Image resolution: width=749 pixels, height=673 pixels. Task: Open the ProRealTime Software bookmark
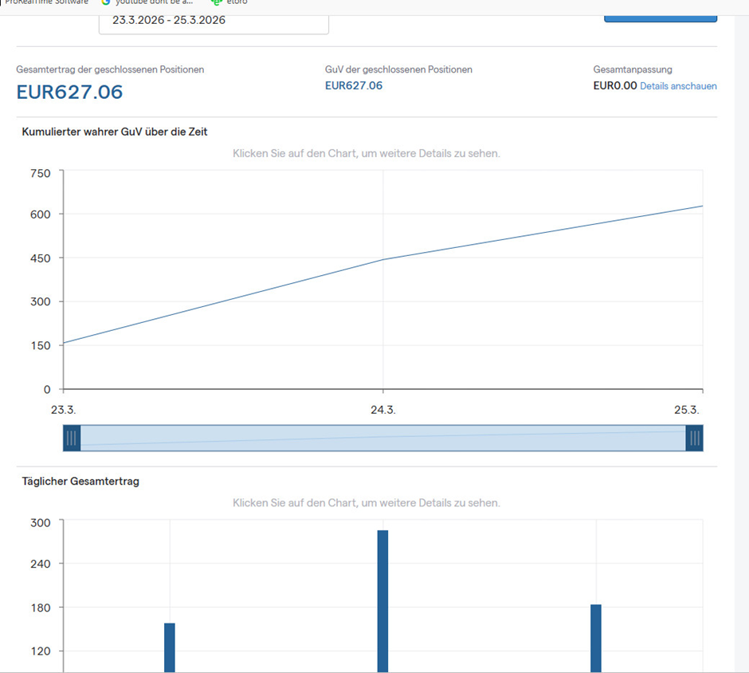(46, 2)
